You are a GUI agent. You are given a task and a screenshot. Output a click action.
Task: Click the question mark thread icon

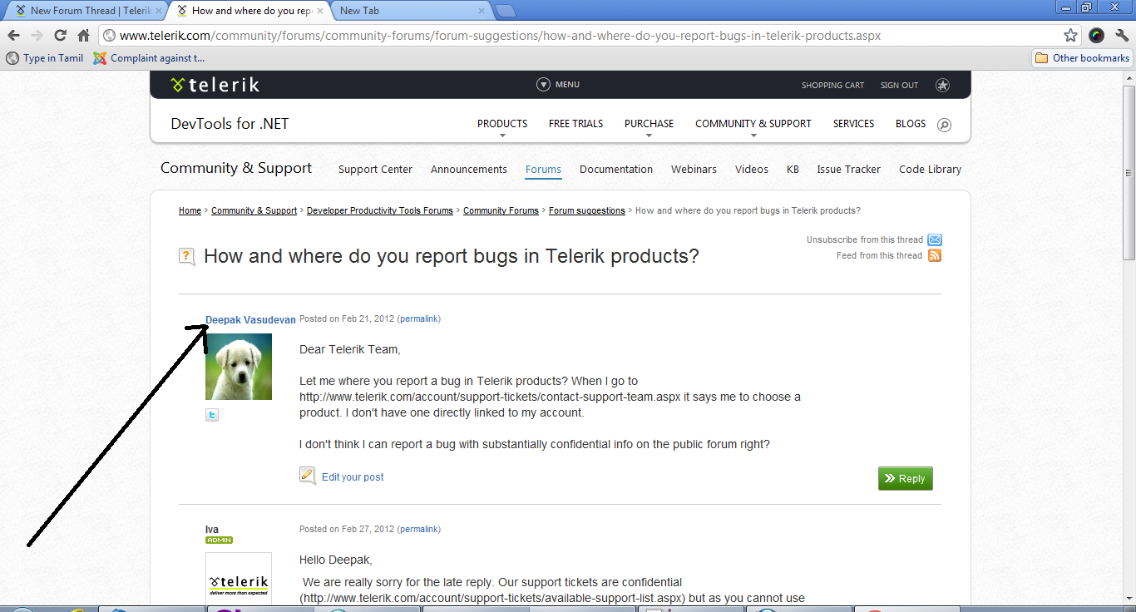187,256
